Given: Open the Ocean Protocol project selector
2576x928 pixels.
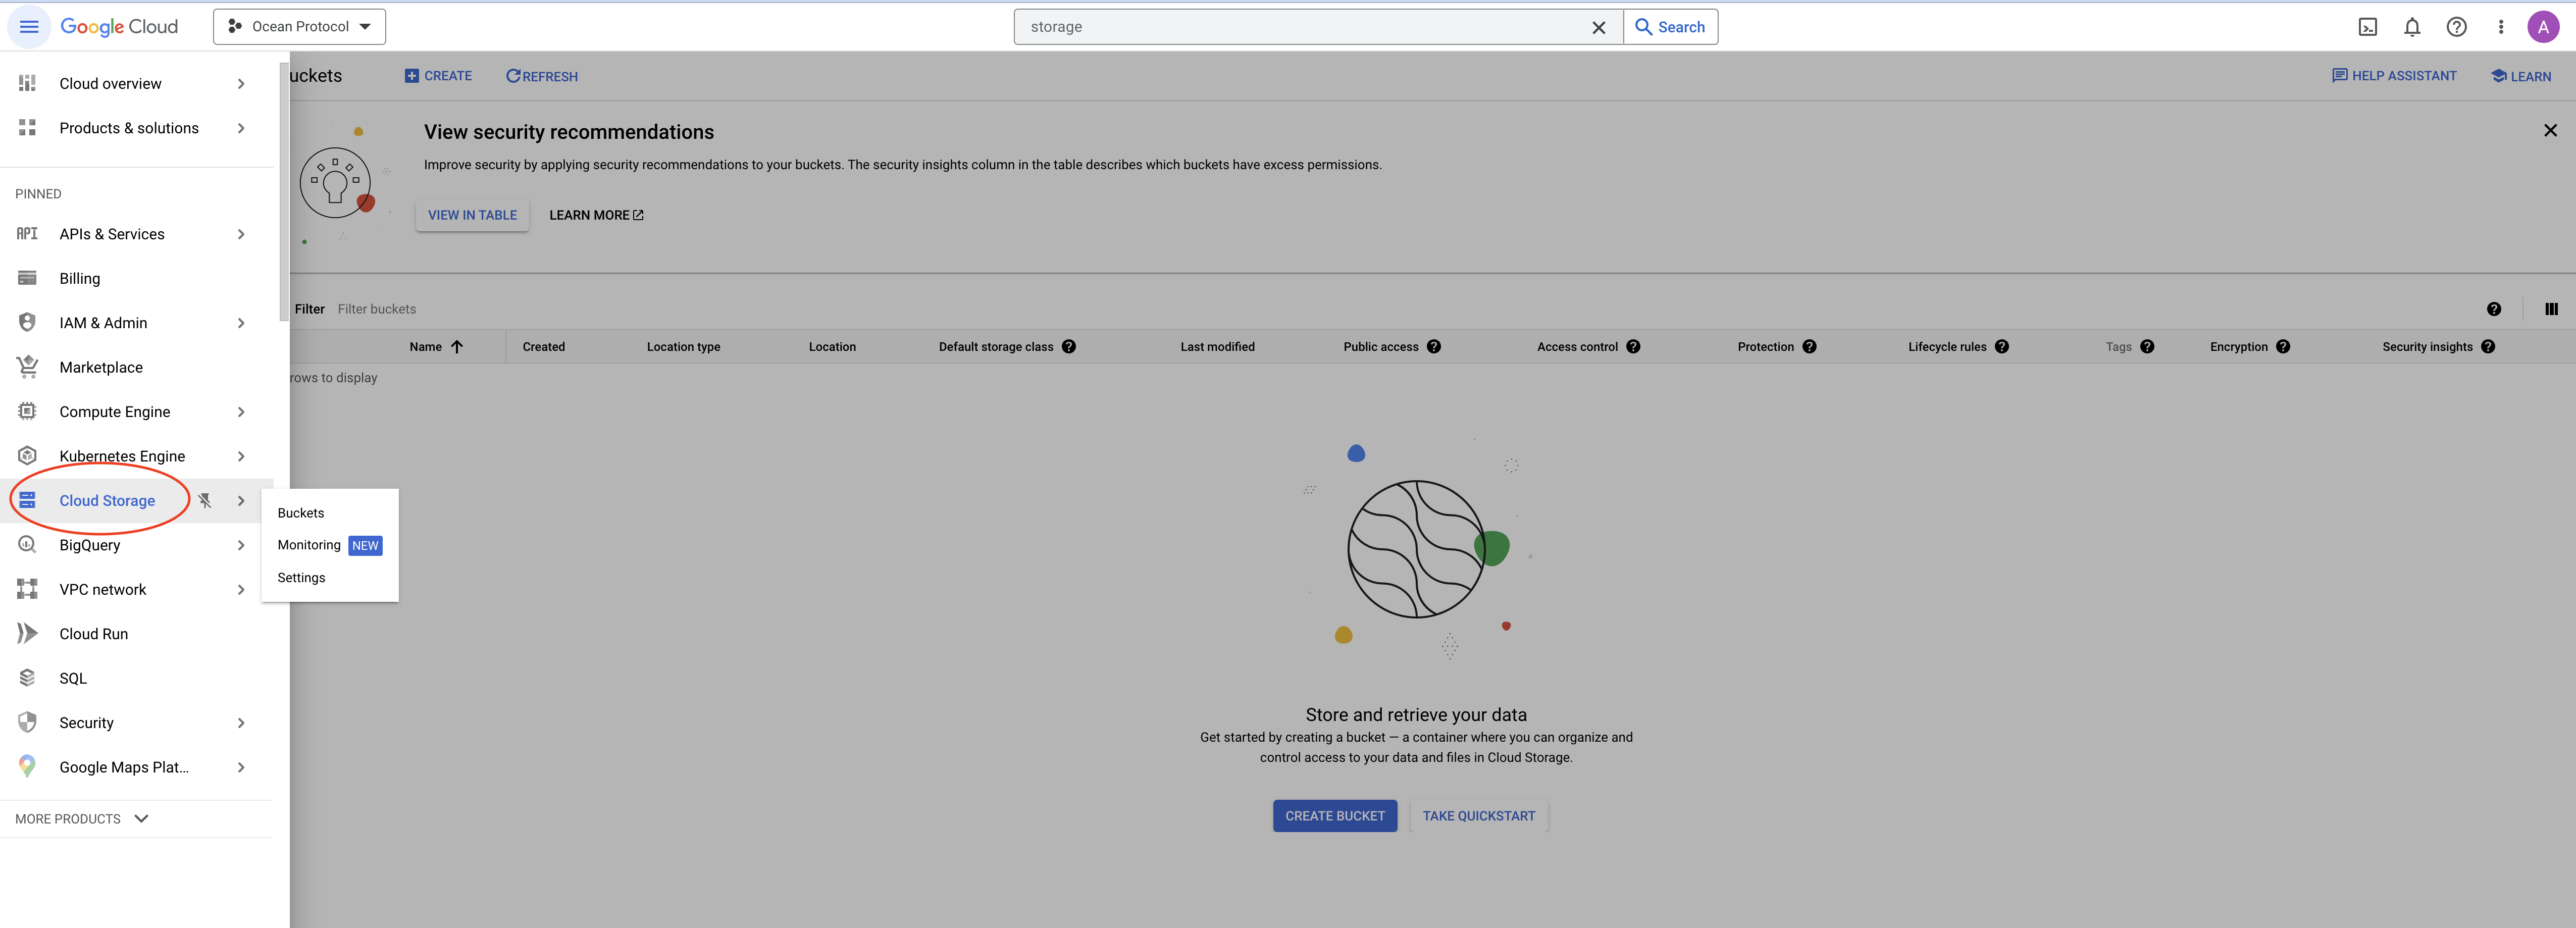Looking at the screenshot, I should point(299,27).
